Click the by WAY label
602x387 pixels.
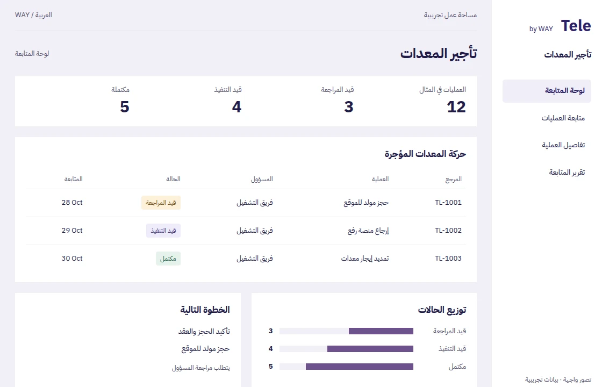541,29
